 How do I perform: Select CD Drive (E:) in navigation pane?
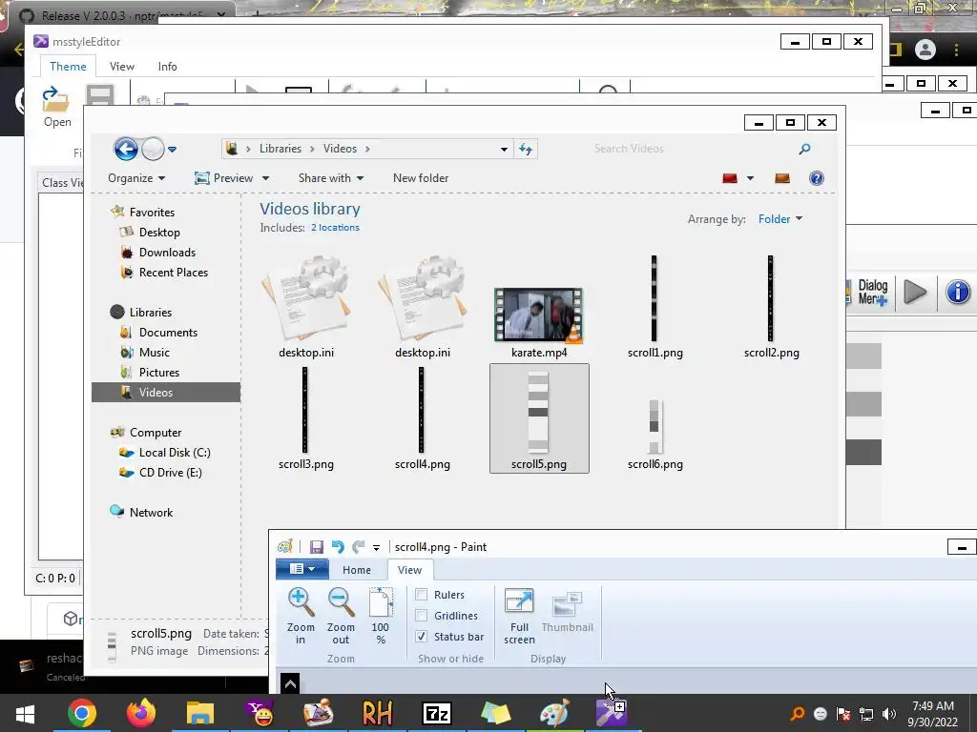170,473
